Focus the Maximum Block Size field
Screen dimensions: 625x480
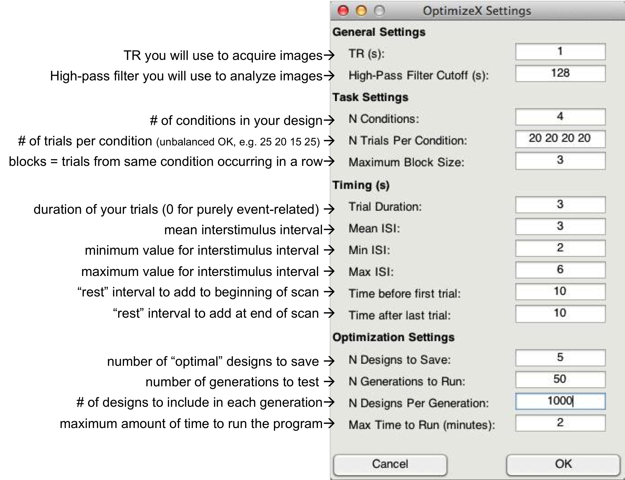(x=560, y=161)
